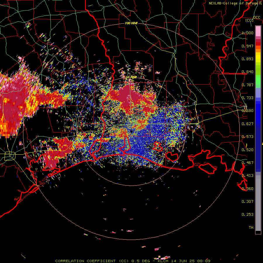Click the 0.840 scale label
This screenshot has height=263, width=263.
click(248, 72)
